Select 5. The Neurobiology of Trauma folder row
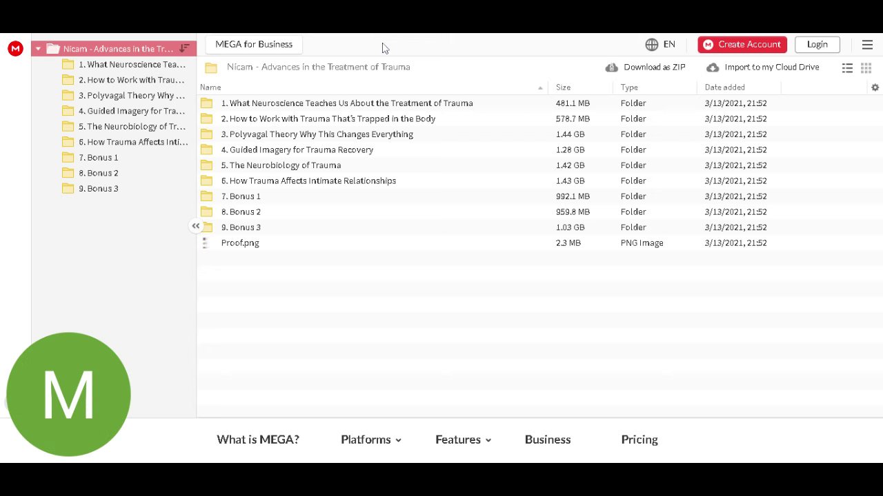This screenshot has height=496, width=883. coord(539,165)
